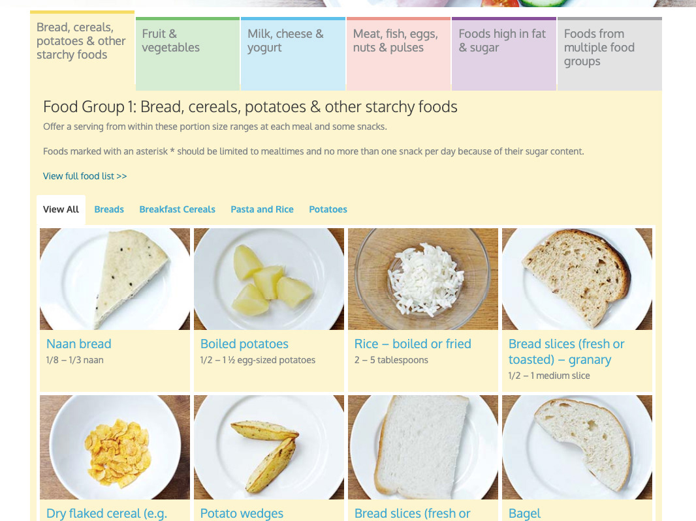Click View full food list link
Viewport: 696px width, 521px height.
85,176
